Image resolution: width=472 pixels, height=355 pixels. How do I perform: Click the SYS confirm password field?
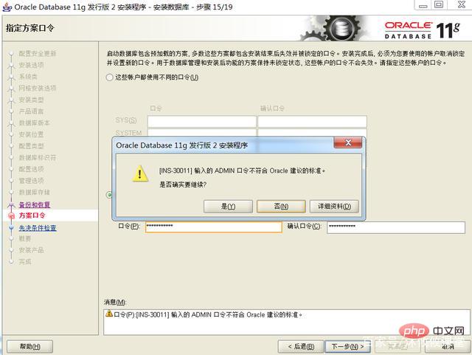(x=312, y=122)
